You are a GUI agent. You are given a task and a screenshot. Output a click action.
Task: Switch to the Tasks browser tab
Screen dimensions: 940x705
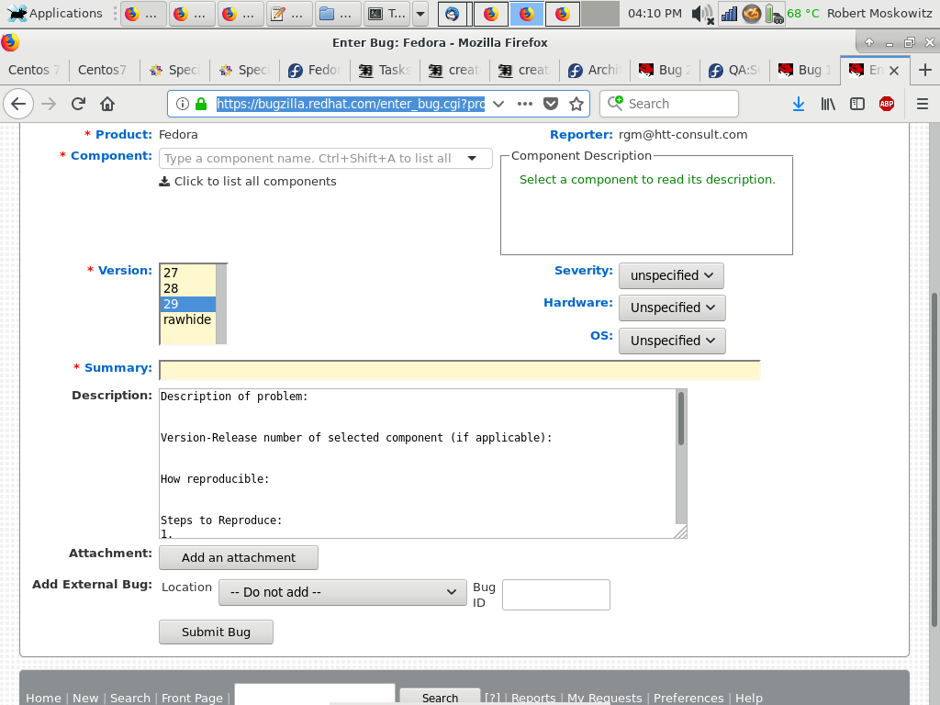[x=385, y=70]
